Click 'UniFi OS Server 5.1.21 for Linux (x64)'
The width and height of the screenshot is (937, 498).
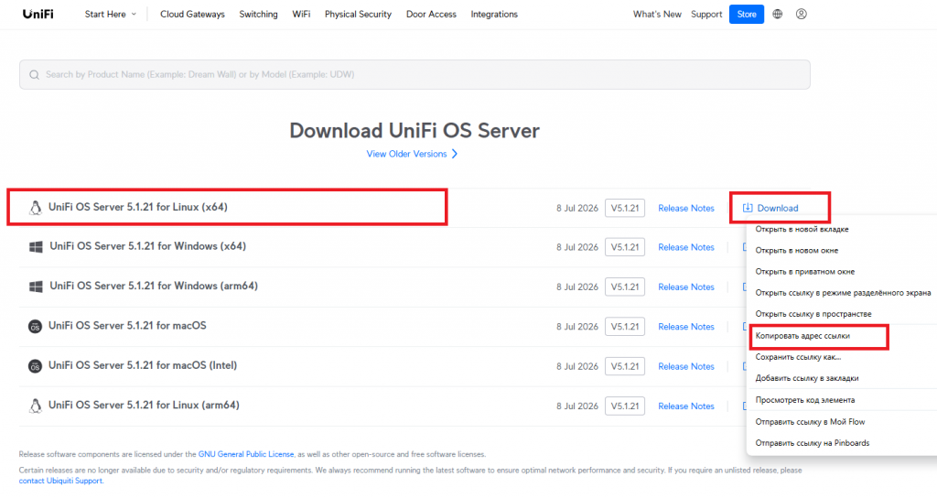(x=138, y=207)
